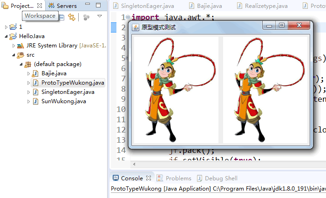Click Collapse All icon in Project Explorer toolbar
The image size is (326, 198).
(61, 17)
